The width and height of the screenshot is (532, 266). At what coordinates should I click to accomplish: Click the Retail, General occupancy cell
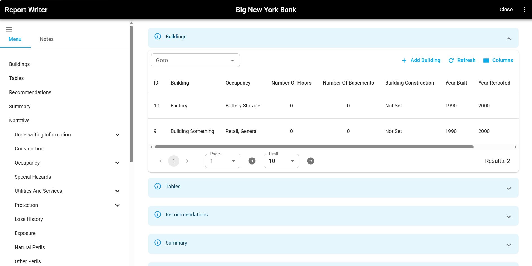pyautogui.click(x=241, y=131)
